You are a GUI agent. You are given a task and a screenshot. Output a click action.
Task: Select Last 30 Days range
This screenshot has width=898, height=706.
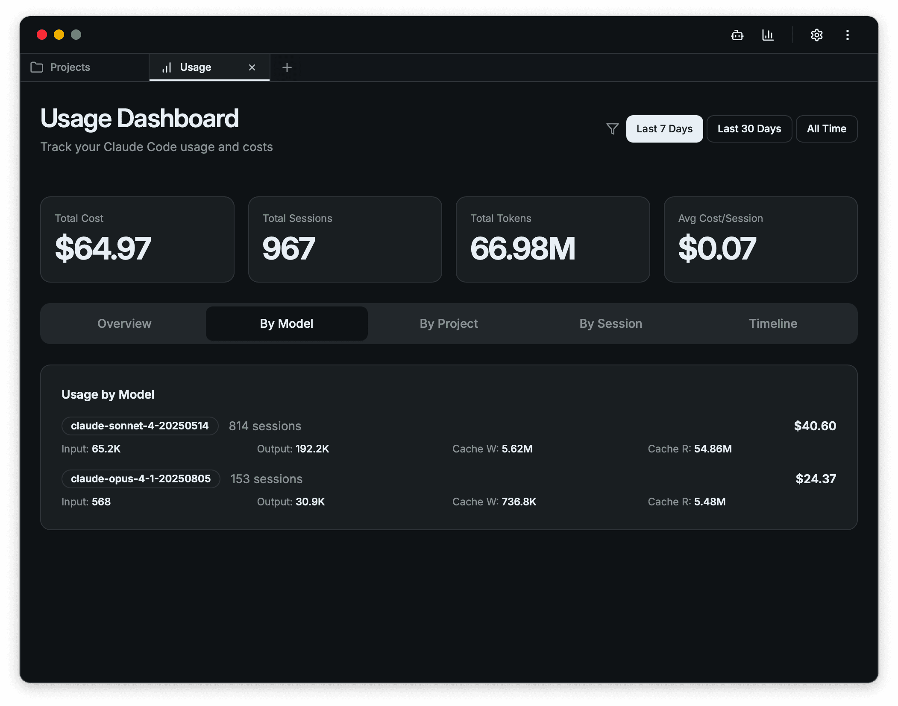click(749, 128)
